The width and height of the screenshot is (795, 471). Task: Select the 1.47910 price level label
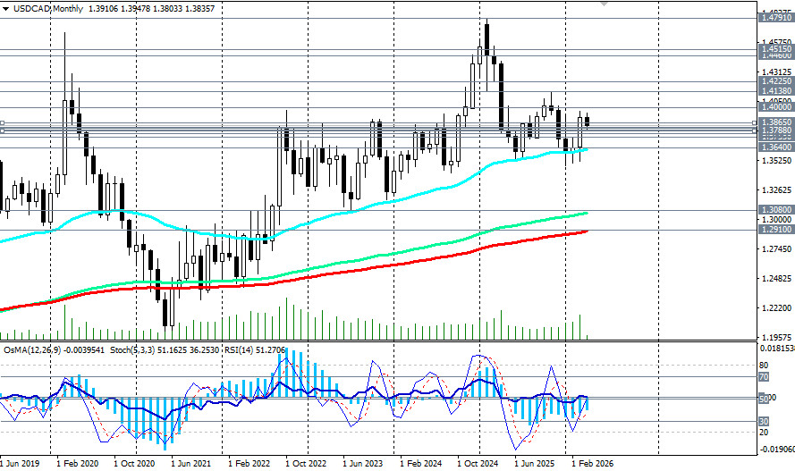click(x=774, y=17)
